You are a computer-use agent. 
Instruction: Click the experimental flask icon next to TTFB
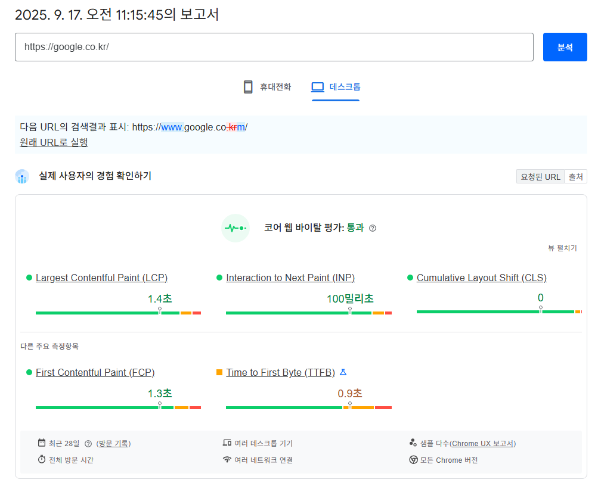click(x=343, y=372)
